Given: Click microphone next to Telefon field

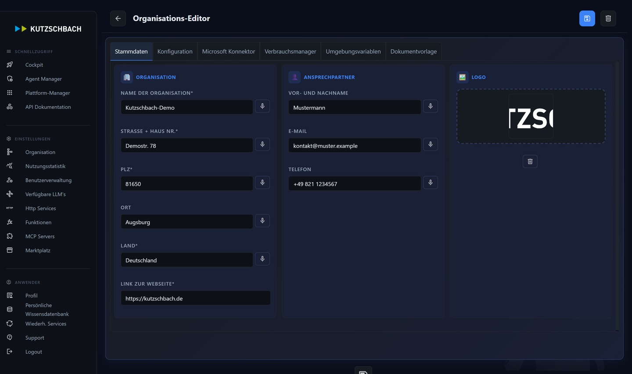Looking at the screenshot, I should (x=431, y=183).
